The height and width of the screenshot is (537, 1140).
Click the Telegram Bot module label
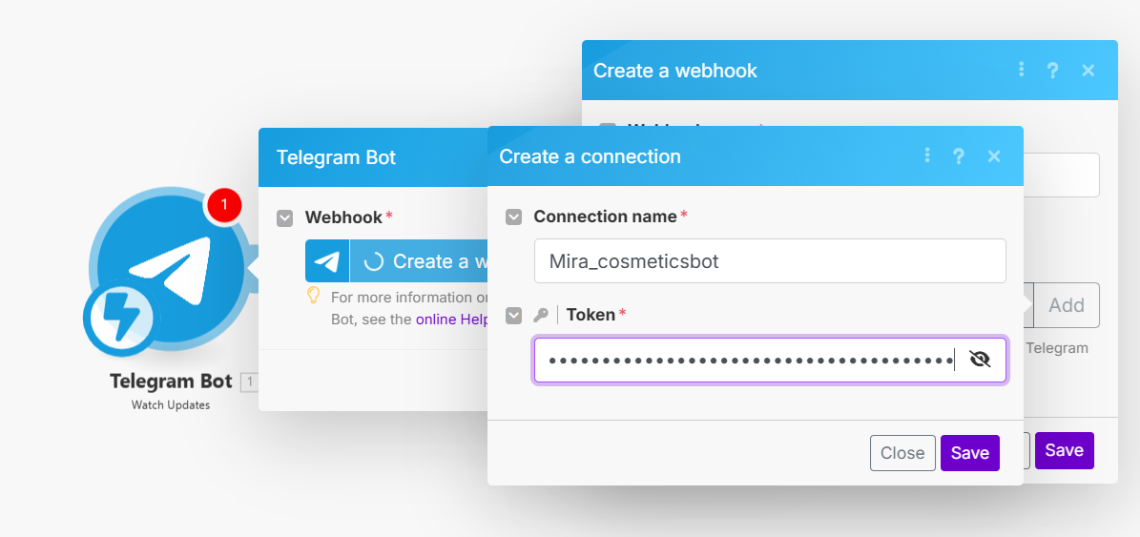click(171, 382)
